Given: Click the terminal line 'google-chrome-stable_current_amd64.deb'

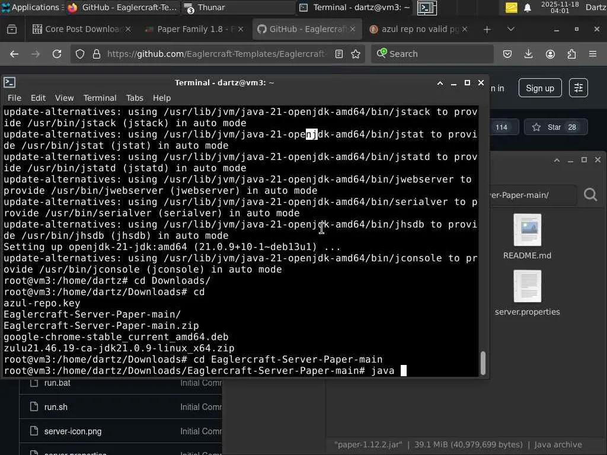Looking at the screenshot, I should 116,337.
